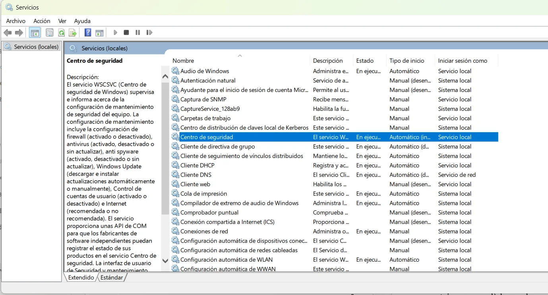Click the 'Recibe mens...' description cell
Image resolution: width=548 pixels, height=295 pixels.
coord(331,99)
